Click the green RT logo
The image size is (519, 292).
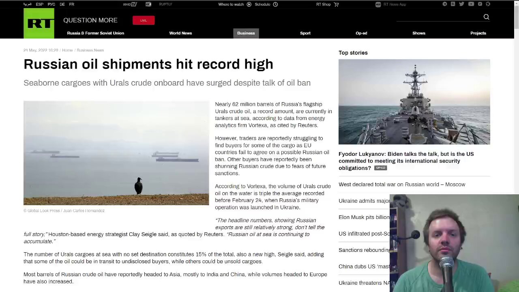(x=39, y=23)
